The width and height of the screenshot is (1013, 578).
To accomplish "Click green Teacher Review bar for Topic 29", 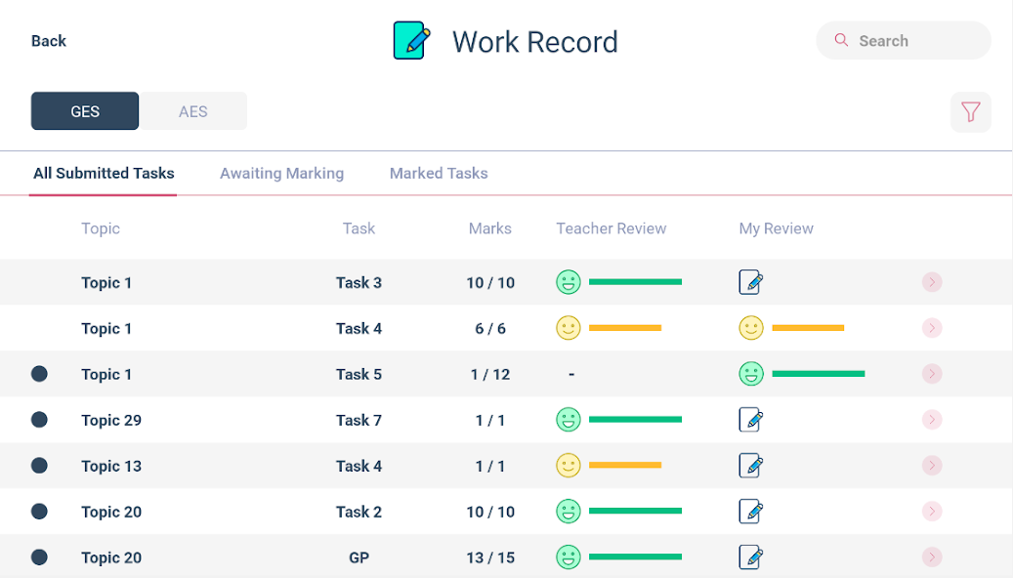I will click(635, 420).
